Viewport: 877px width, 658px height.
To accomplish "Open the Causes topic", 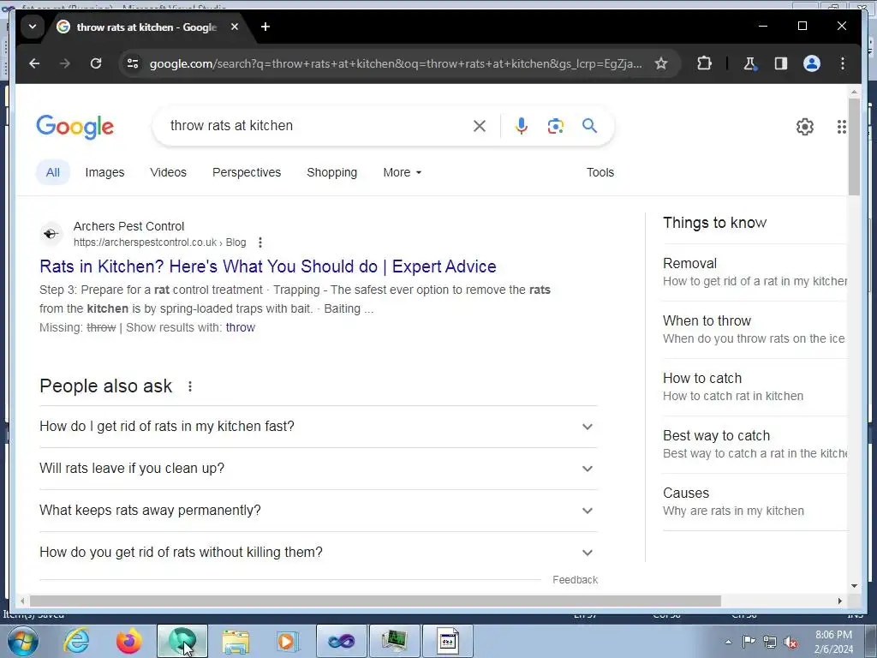I will [x=755, y=502].
